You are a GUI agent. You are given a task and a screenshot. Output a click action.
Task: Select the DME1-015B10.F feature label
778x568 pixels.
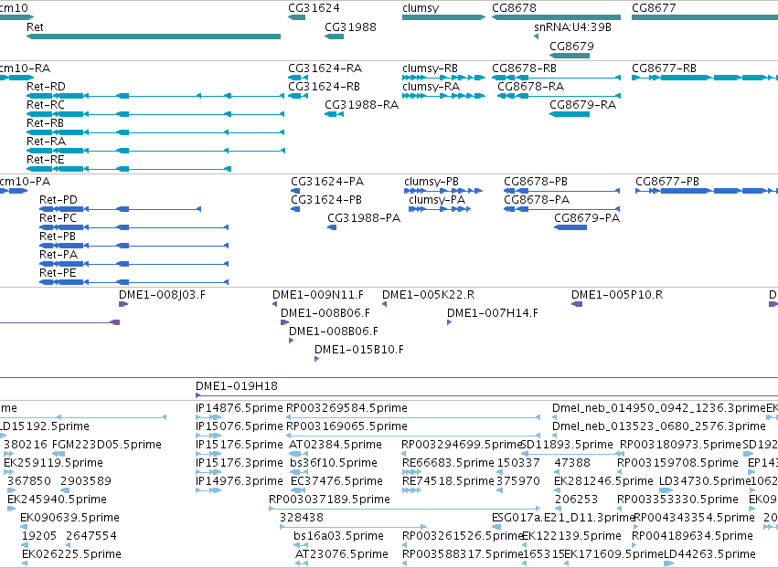click(359, 350)
